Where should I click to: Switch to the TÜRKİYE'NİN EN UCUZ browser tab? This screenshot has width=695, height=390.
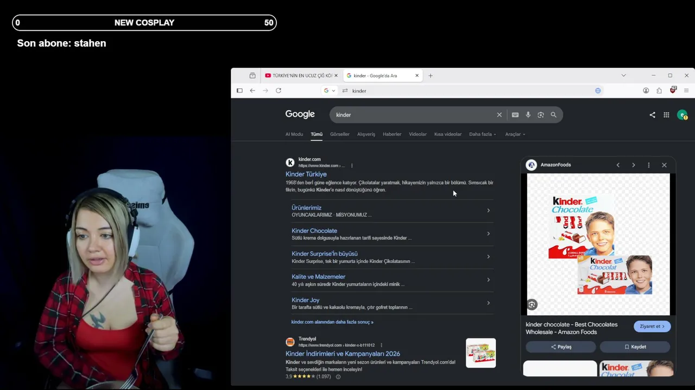301,76
